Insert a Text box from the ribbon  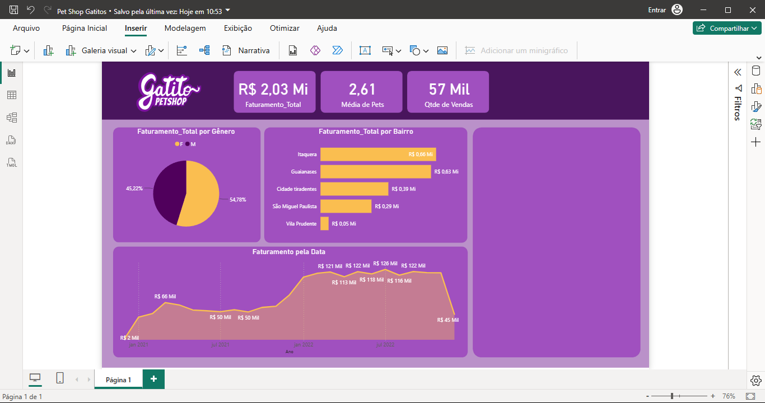click(365, 50)
